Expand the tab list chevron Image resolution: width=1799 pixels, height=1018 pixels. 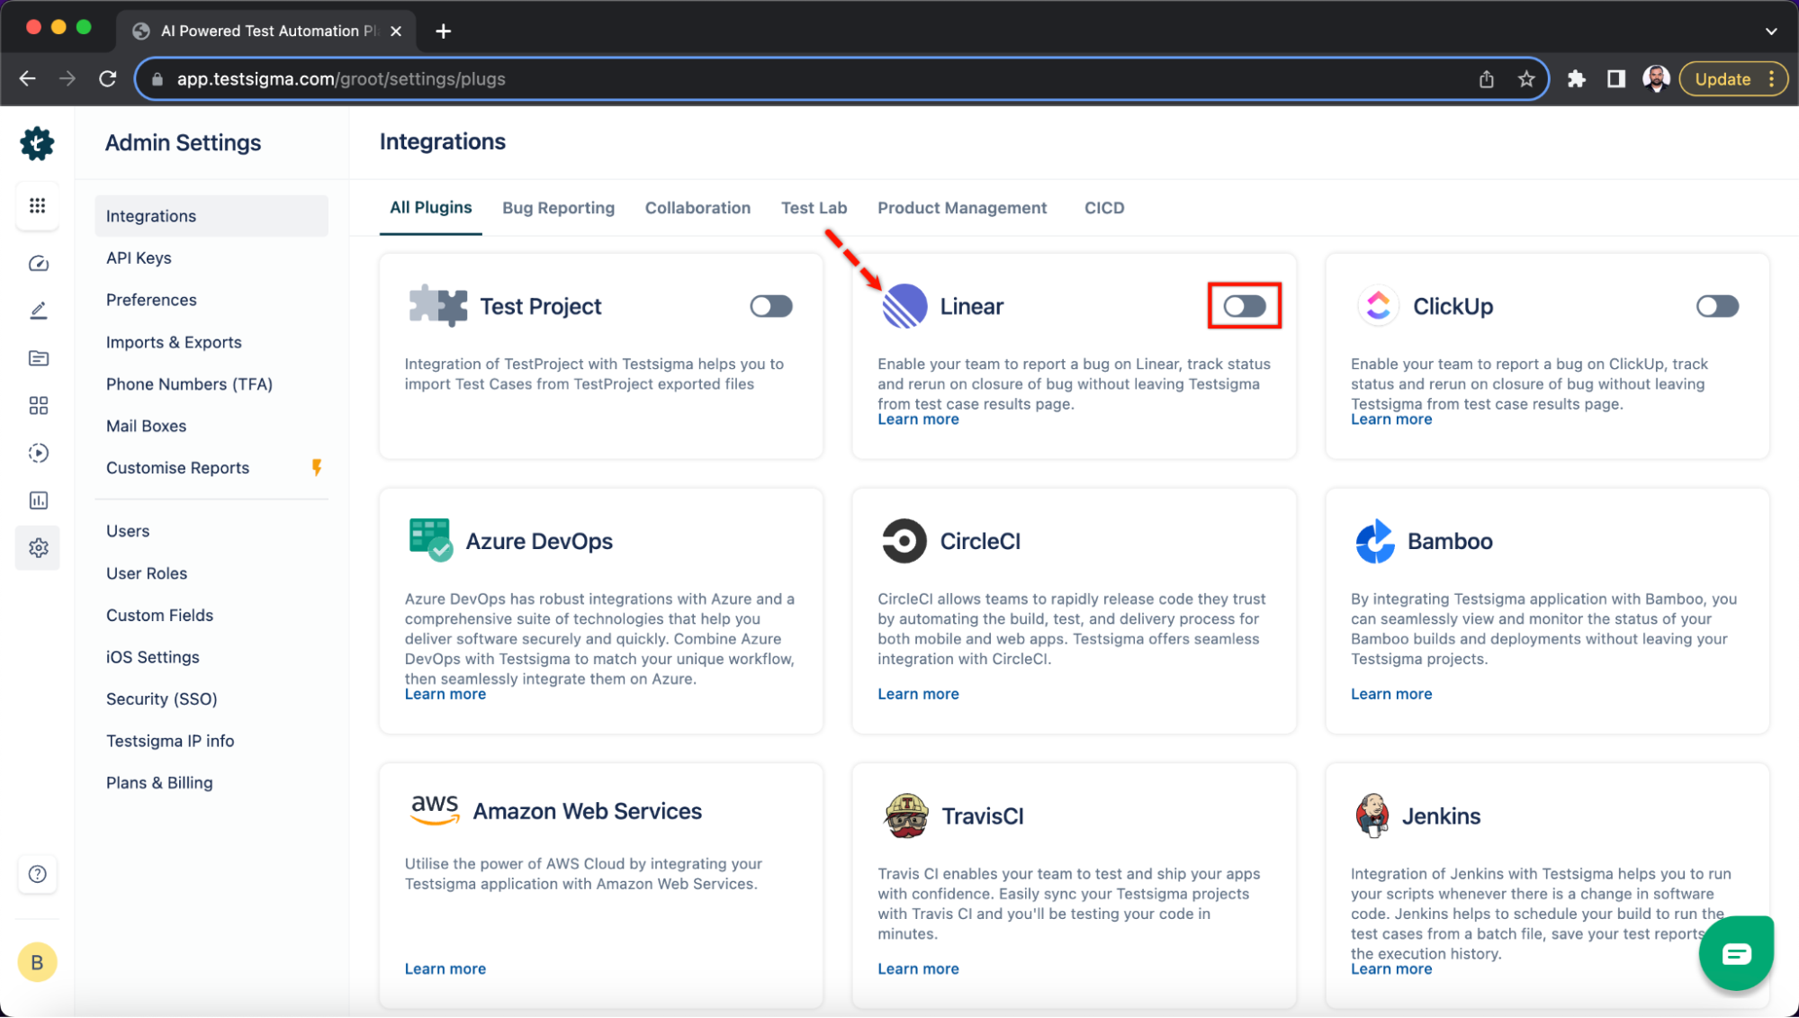1771,31
